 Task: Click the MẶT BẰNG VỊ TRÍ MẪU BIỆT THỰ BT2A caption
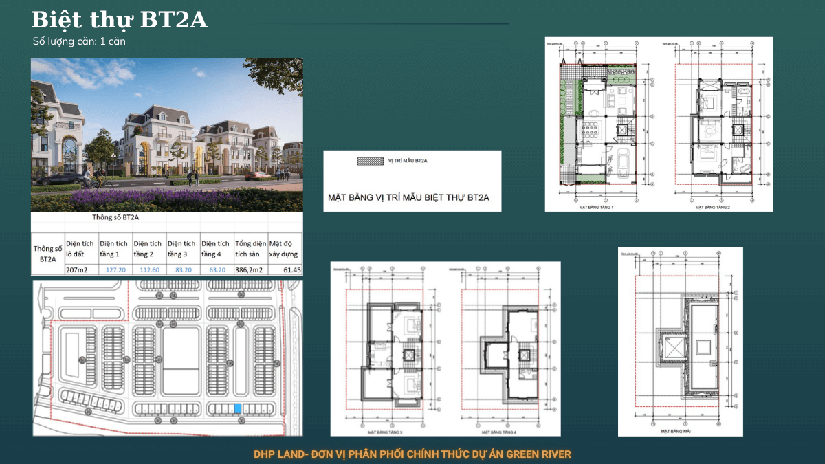pyautogui.click(x=408, y=198)
